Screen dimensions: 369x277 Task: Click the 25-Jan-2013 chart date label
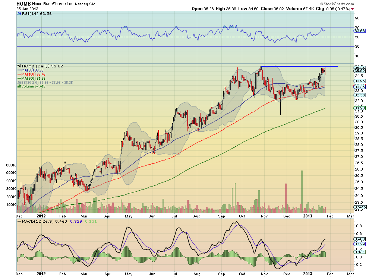[27, 9]
